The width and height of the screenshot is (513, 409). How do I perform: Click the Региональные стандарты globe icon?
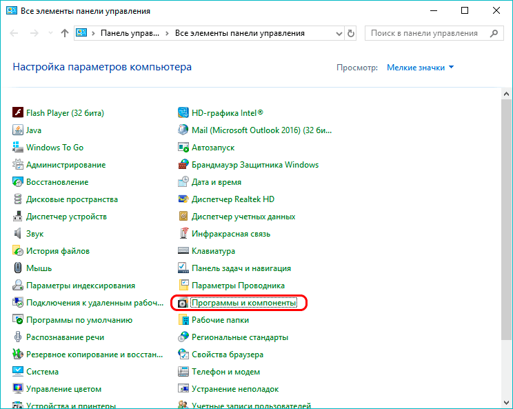click(x=183, y=337)
